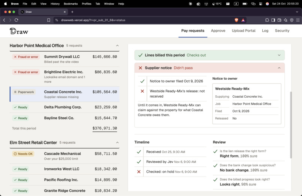Open the Bookmarks menu
Viewport: 302px width, 196px height.
tap(71, 4)
